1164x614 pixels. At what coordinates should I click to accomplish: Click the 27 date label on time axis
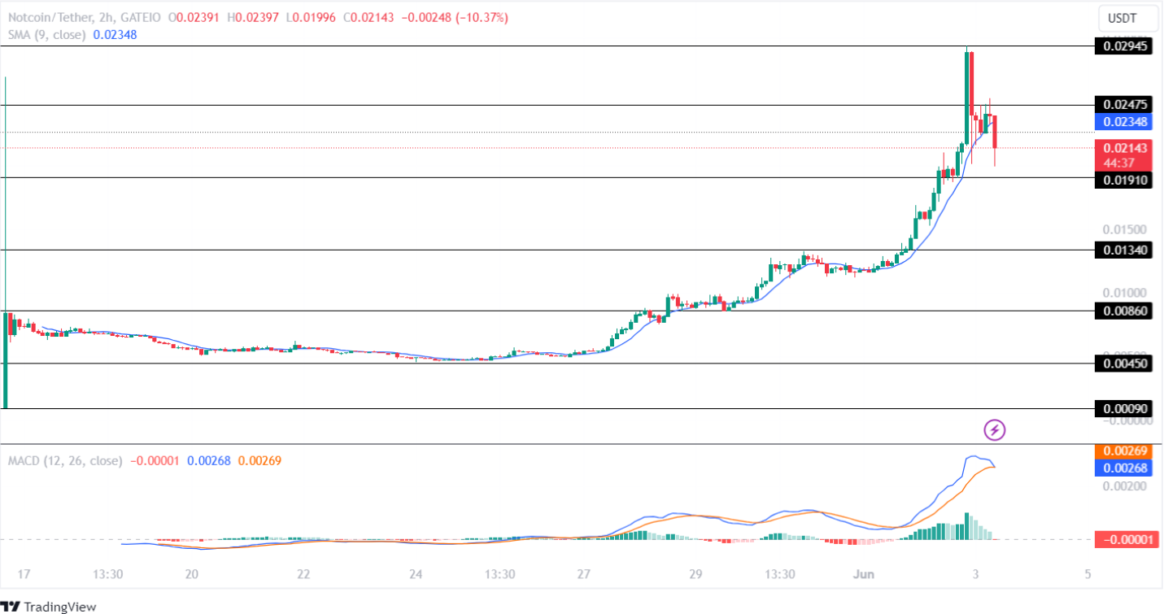[x=583, y=574]
